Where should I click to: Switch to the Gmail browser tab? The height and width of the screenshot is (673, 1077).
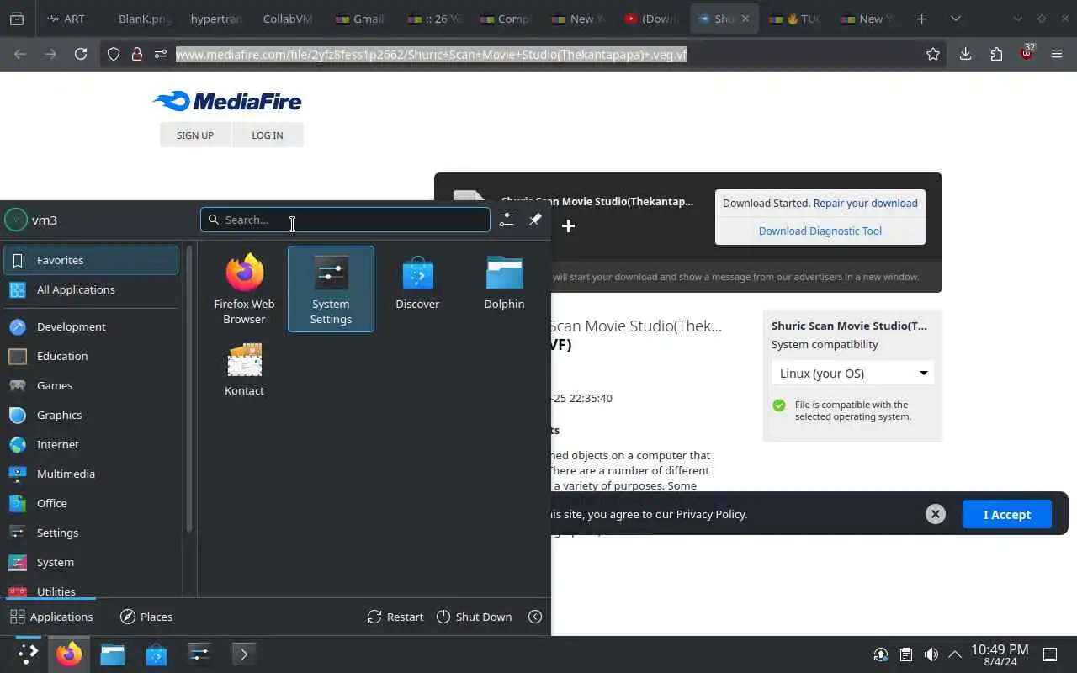point(359,19)
